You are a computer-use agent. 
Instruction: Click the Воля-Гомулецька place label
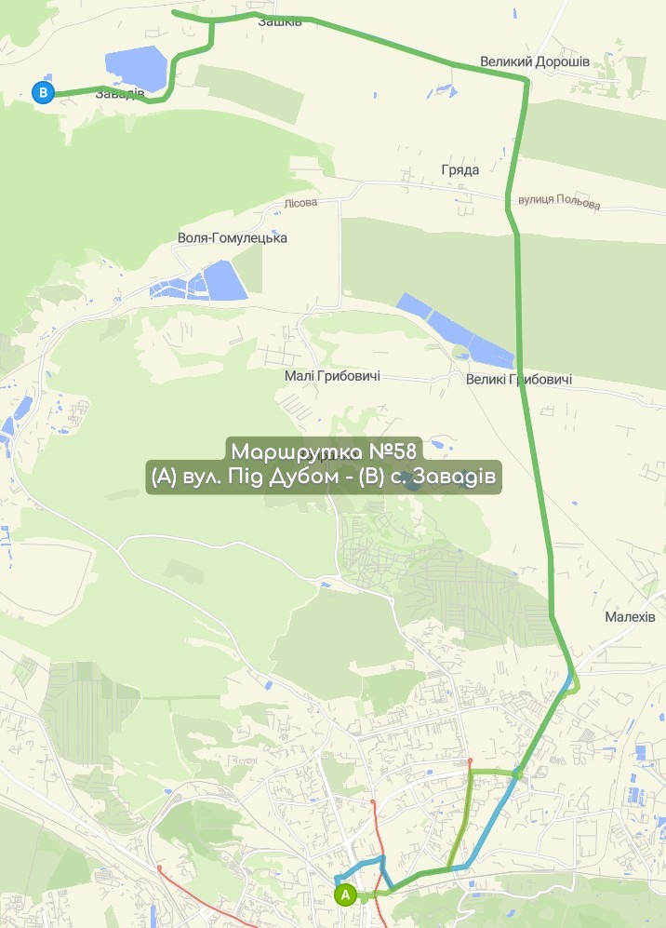[233, 238]
